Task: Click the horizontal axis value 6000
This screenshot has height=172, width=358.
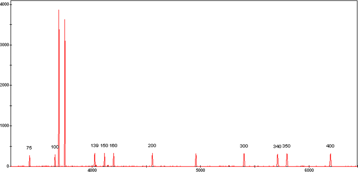Action: coord(308,170)
